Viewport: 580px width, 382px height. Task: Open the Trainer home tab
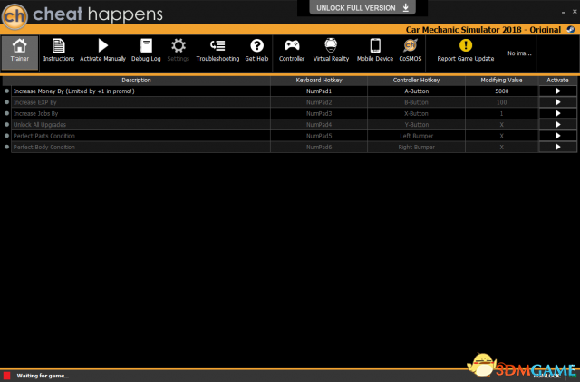click(x=20, y=53)
